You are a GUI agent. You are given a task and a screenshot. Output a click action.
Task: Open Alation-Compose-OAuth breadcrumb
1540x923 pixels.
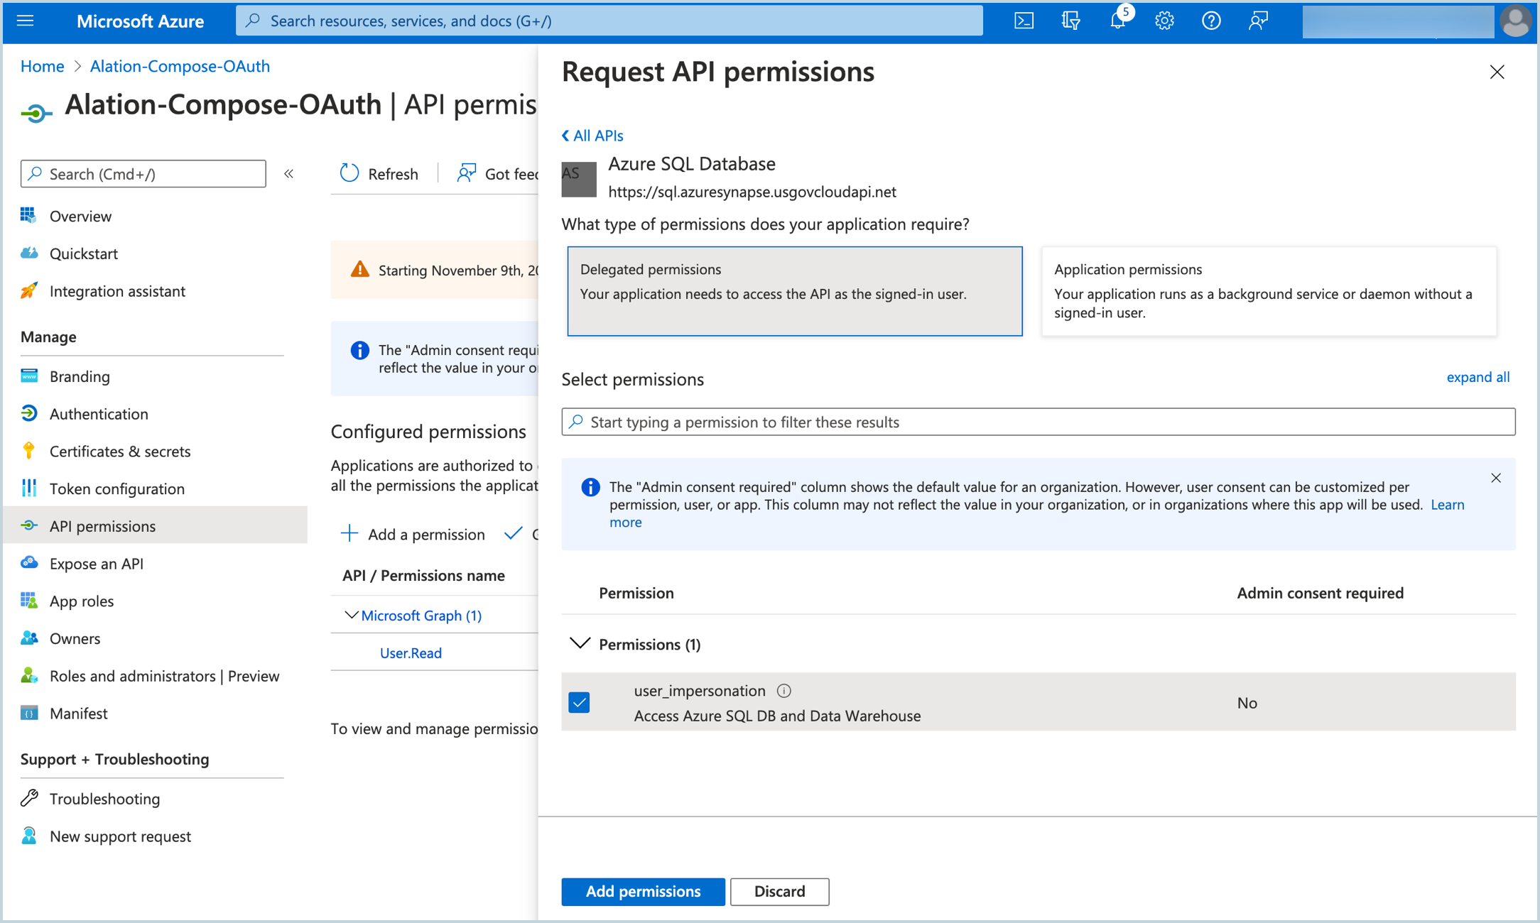180,66
